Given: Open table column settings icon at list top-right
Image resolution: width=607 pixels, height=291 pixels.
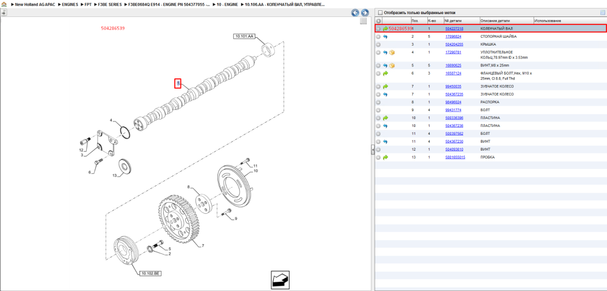Looking at the screenshot, I should point(602,12).
